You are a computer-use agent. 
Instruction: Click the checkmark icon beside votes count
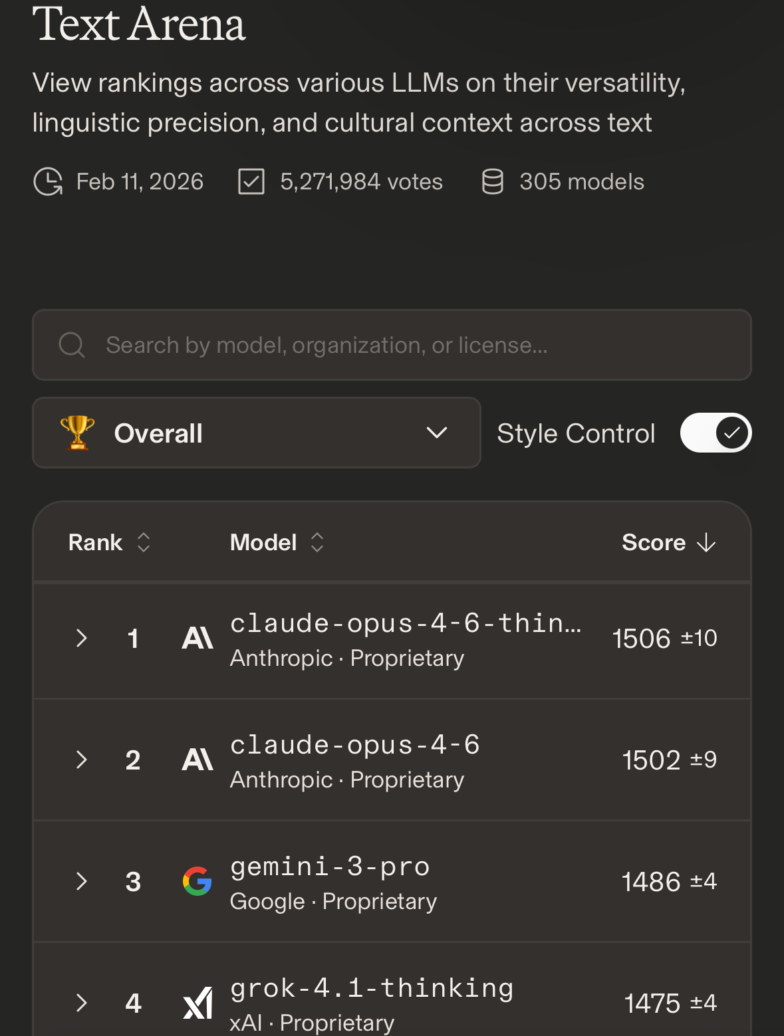[x=251, y=182]
